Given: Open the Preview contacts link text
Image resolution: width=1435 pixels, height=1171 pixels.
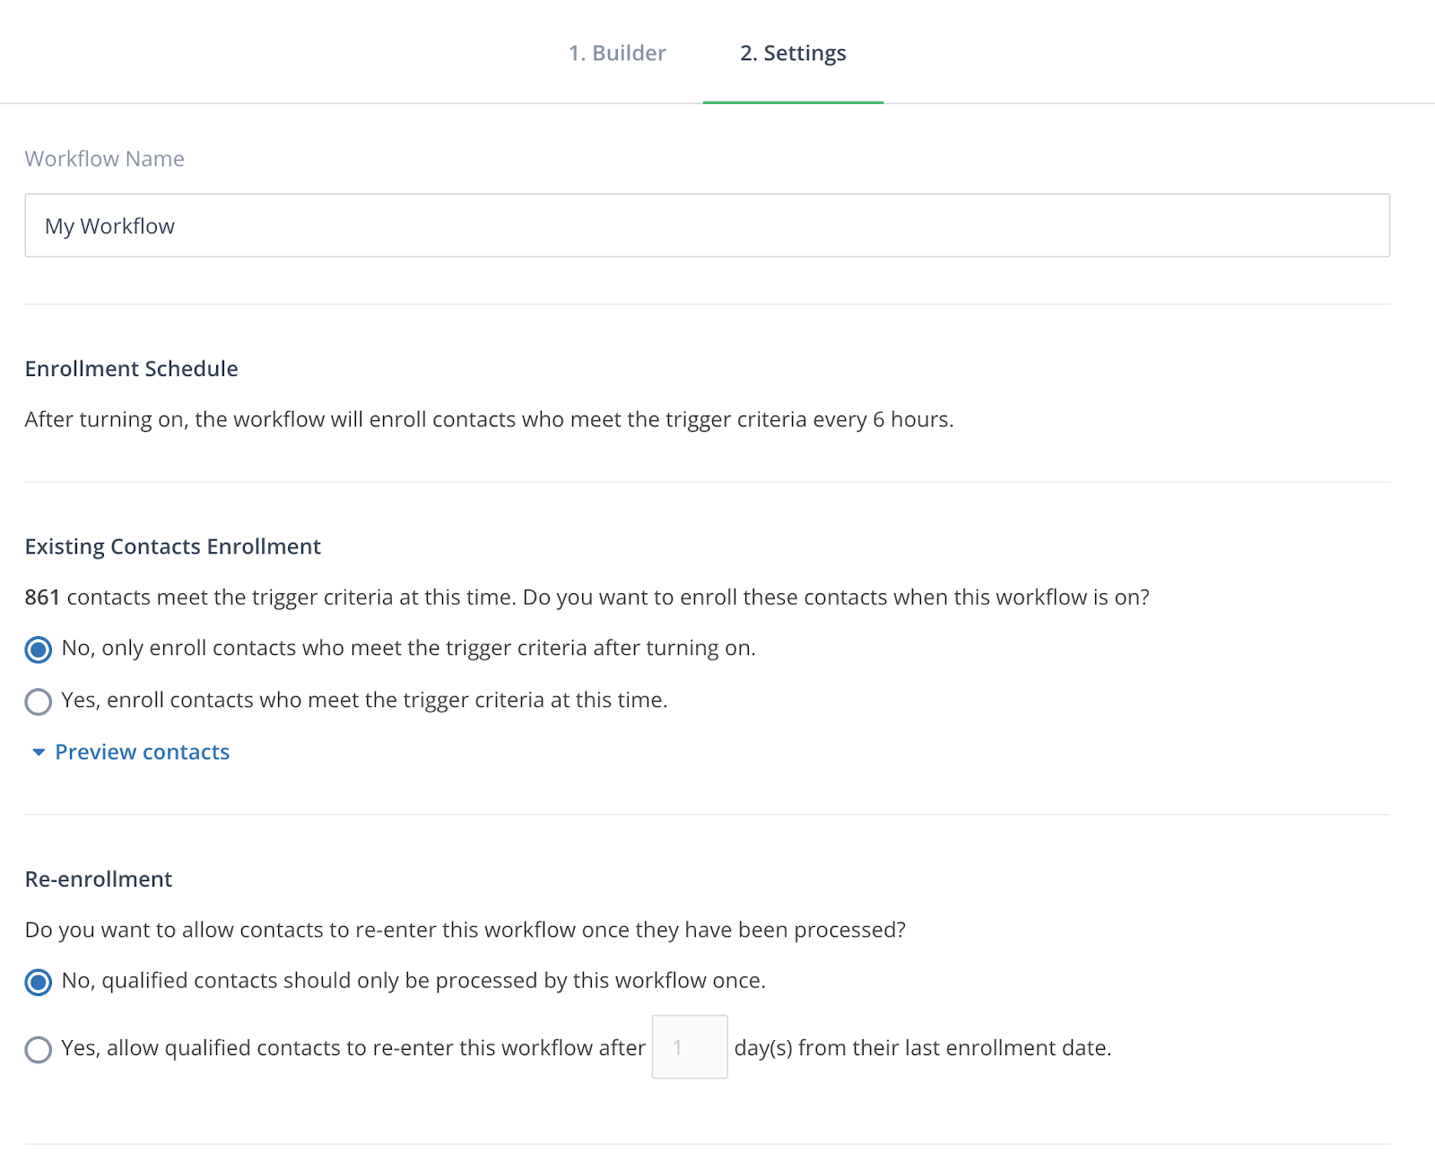Looking at the screenshot, I should 143,752.
